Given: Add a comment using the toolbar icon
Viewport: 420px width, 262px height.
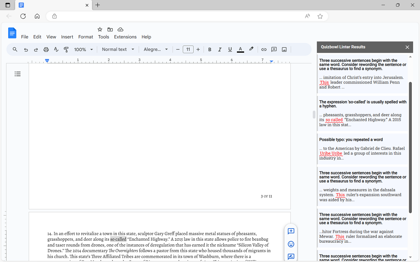Looking at the screenshot, I should click(x=274, y=49).
